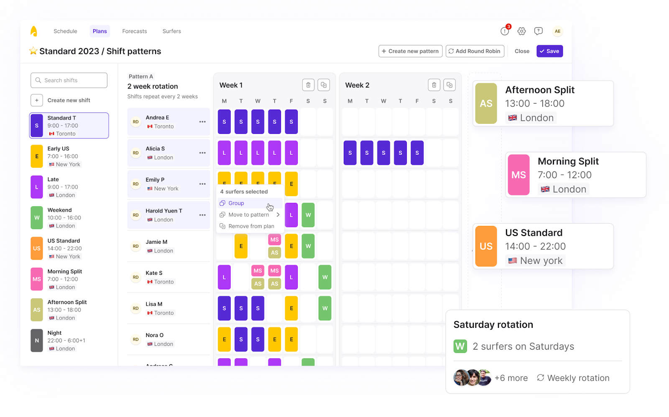The height and width of the screenshot is (417, 669).
Task: Select Morning Split in the sidebar shift list
Action: pyautogui.click(x=69, y=279)
